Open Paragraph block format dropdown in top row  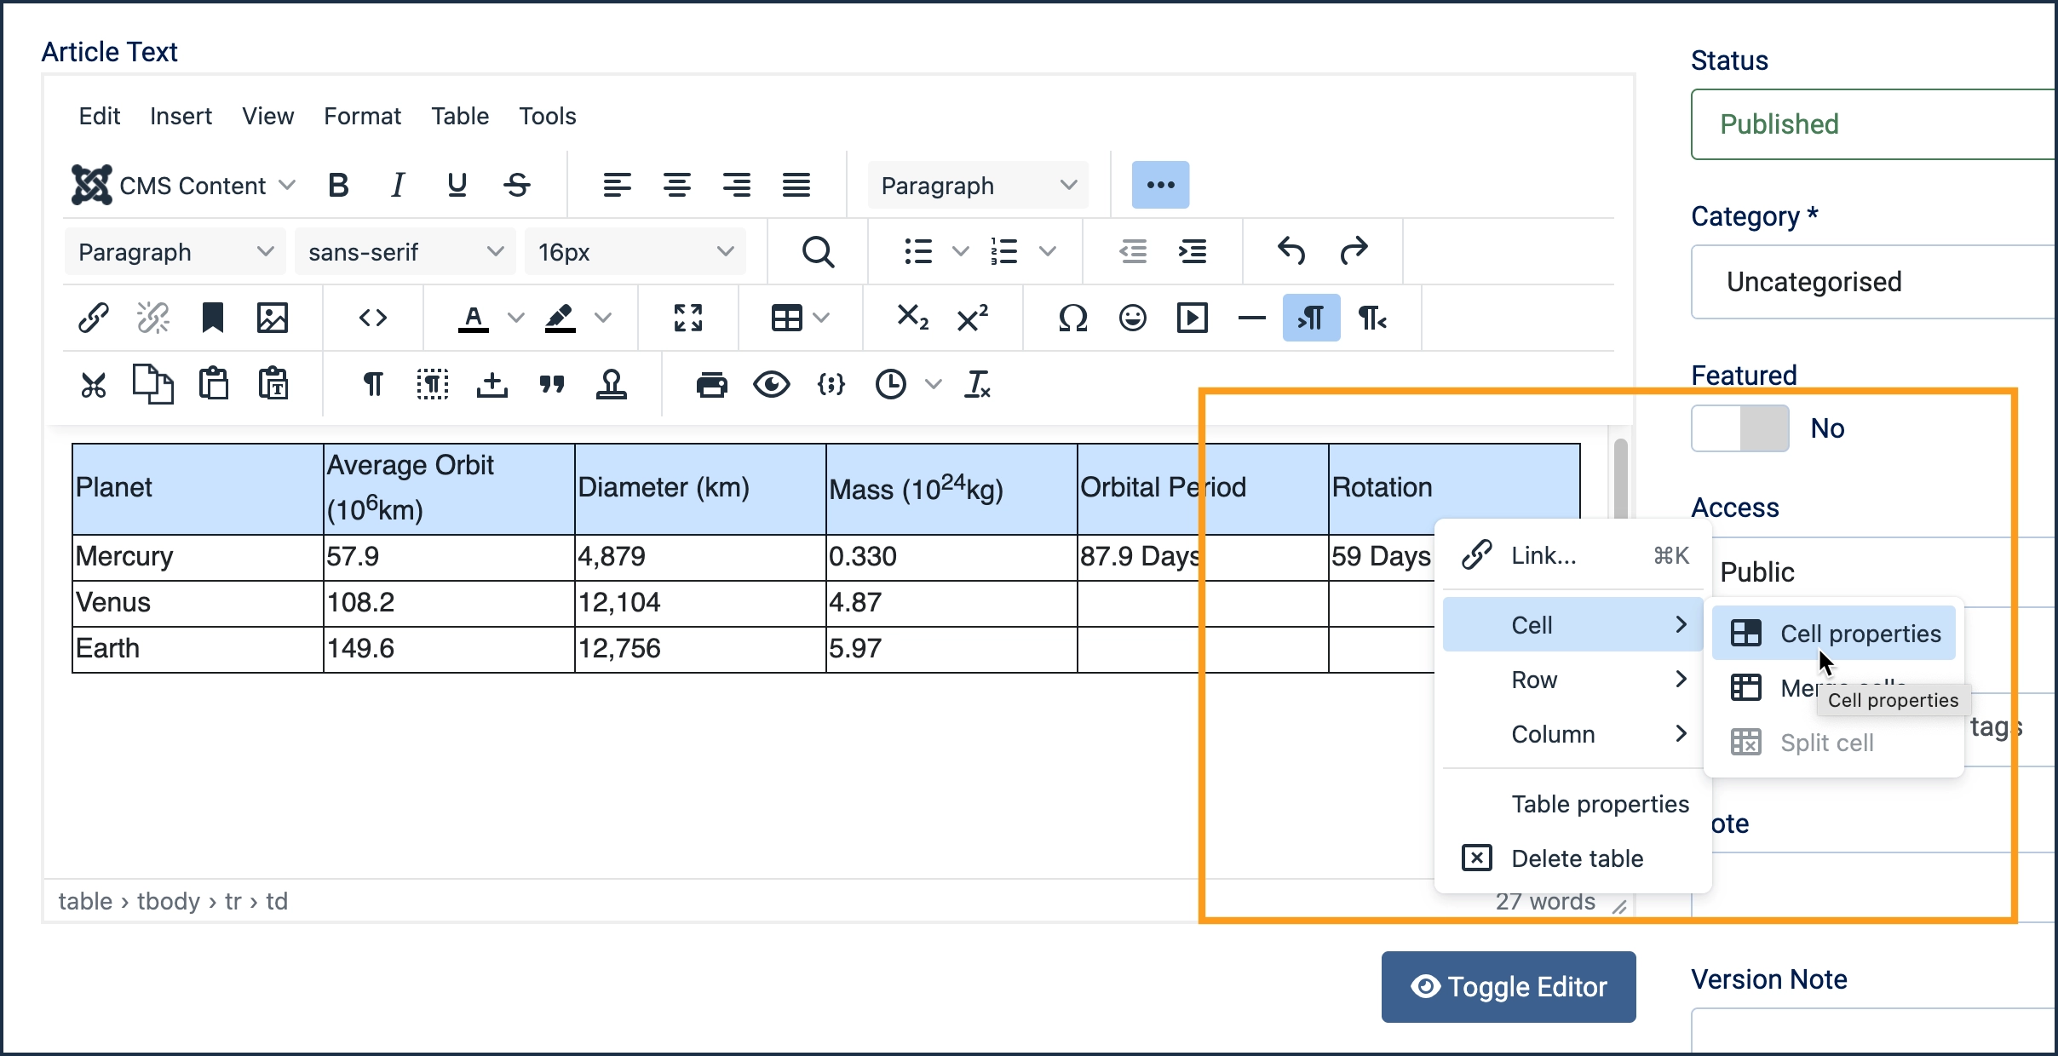[x=979, y=185]
